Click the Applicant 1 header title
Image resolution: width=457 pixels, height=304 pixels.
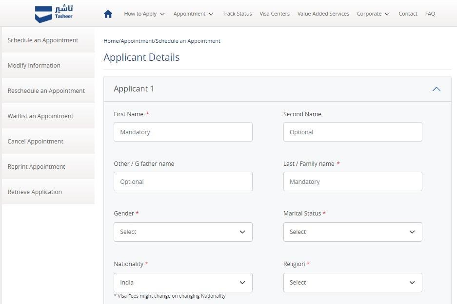pyautogui.click(x=134, y=89)
